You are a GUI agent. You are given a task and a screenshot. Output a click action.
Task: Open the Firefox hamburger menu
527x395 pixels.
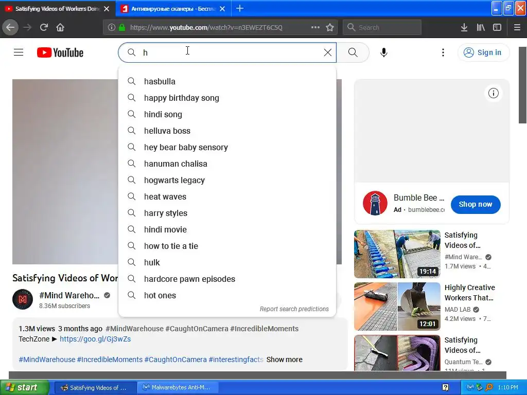click(517, 27)
